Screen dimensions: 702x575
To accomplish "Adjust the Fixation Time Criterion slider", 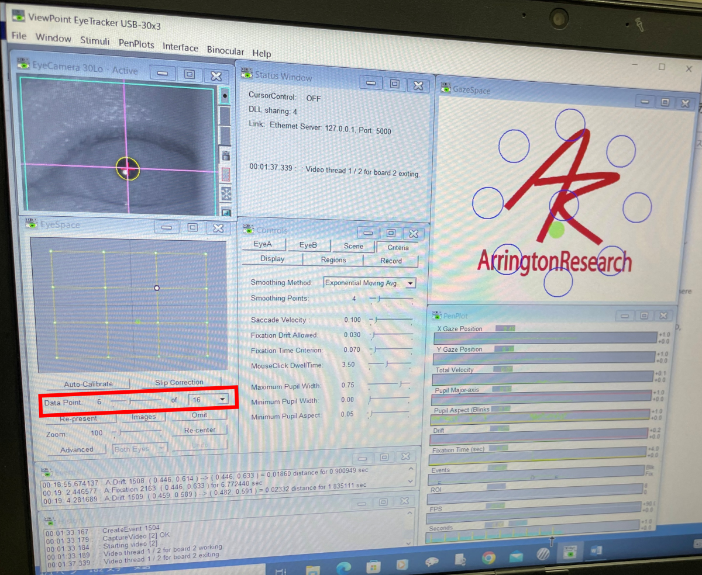I will [x=390, y=350].
